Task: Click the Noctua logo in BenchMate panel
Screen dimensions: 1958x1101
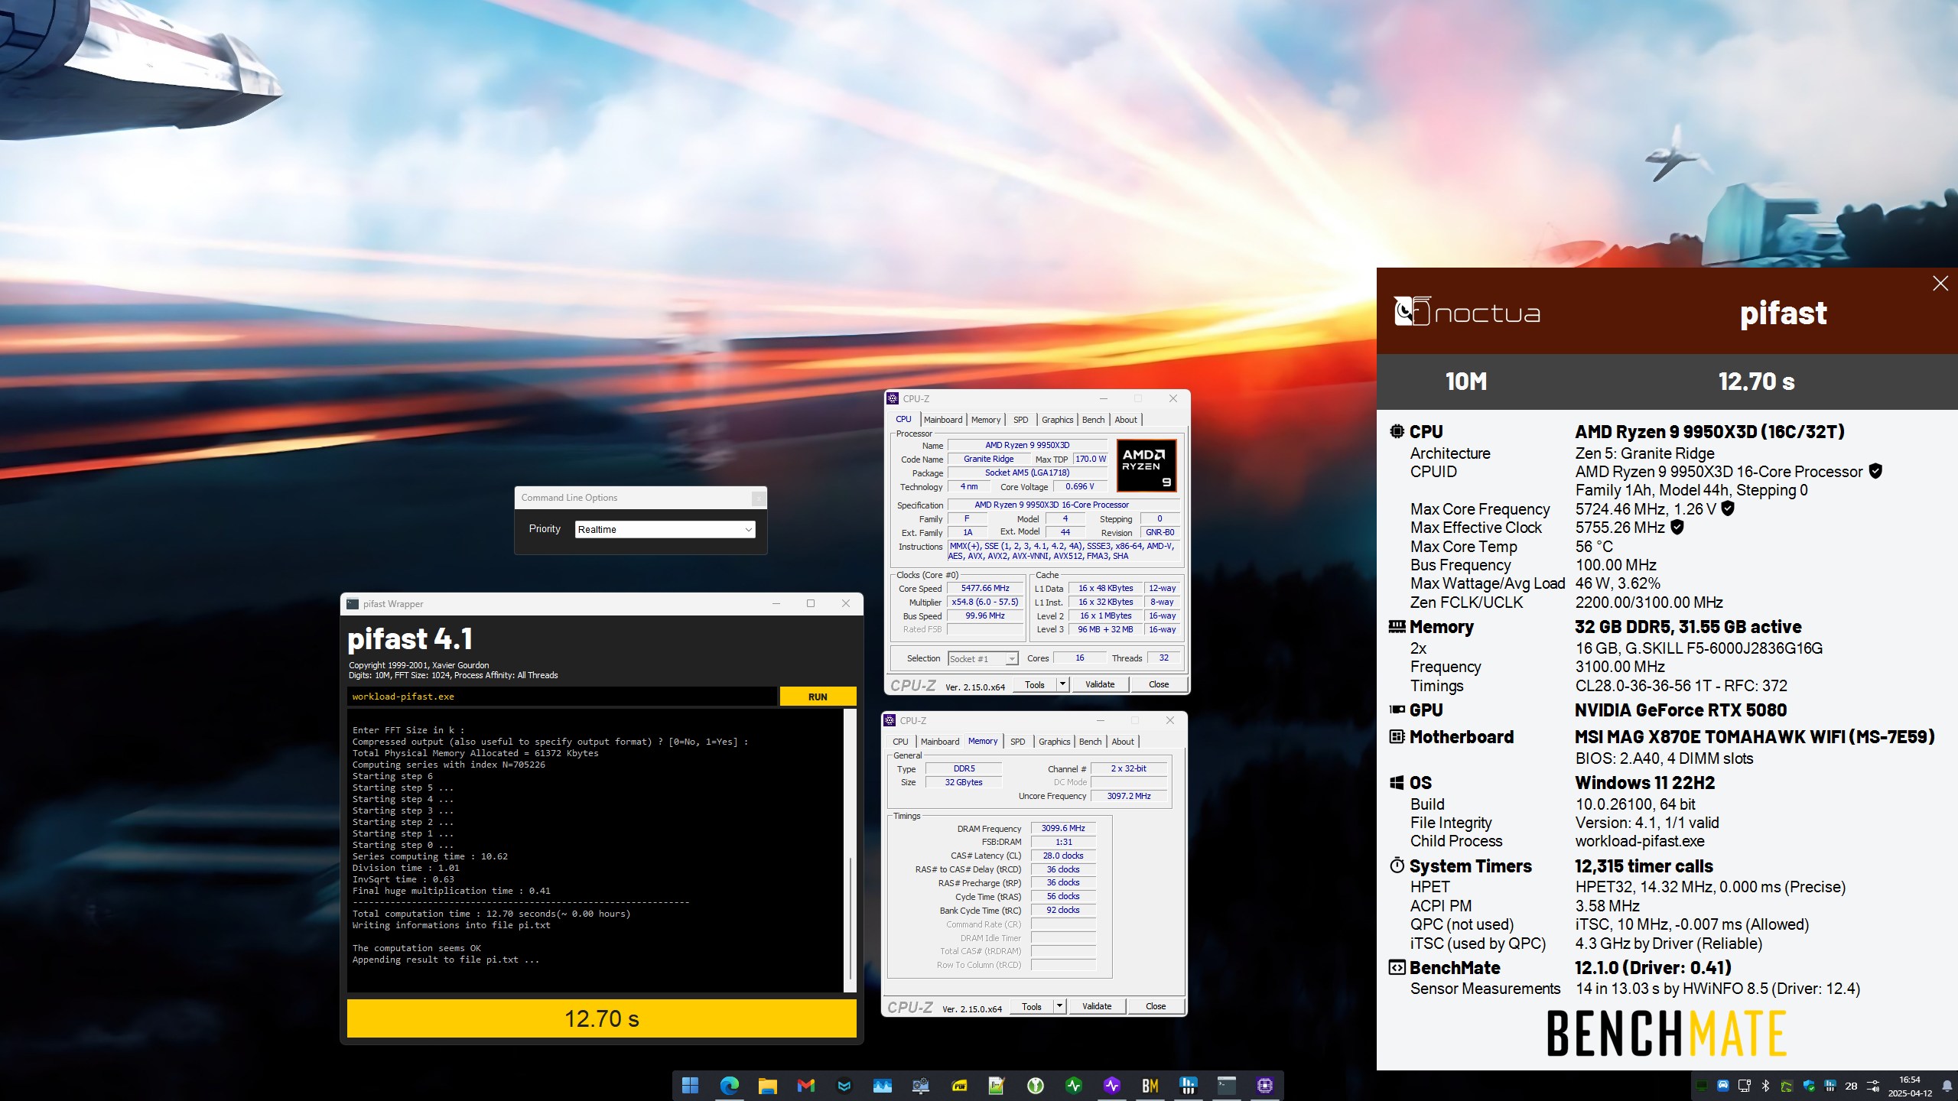Action: pos(1467,313)
